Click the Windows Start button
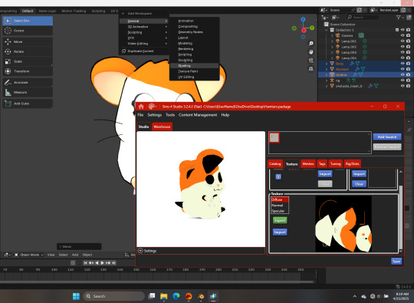 (76, 296)
